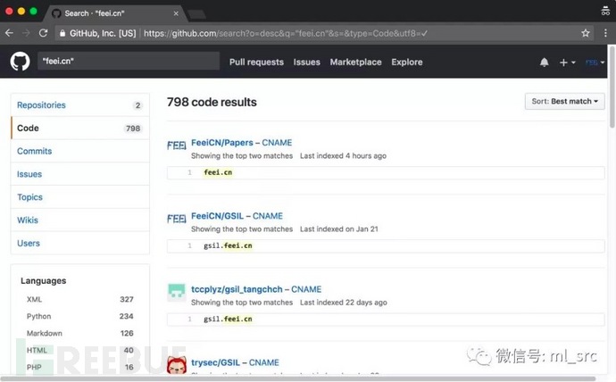Click GitHub search field with "feei.cn"
The image size is (616, 382).
pyautogui.click(x=129, y=61)
